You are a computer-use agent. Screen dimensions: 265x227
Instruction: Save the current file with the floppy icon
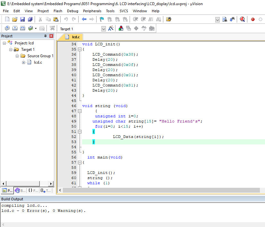(22, 19)
